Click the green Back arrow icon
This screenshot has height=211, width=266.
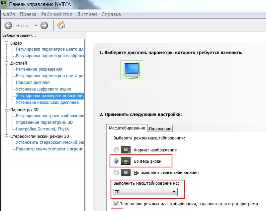(x=8, y=25)
